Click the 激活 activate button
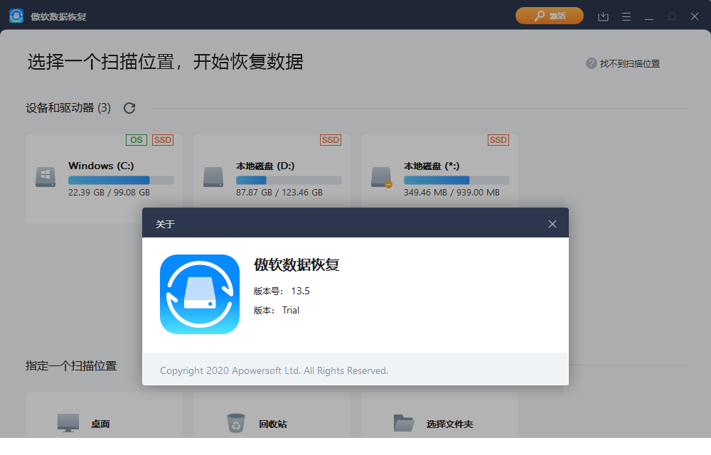The height and width of the screenshot is (455, 711). click(549, 15)
